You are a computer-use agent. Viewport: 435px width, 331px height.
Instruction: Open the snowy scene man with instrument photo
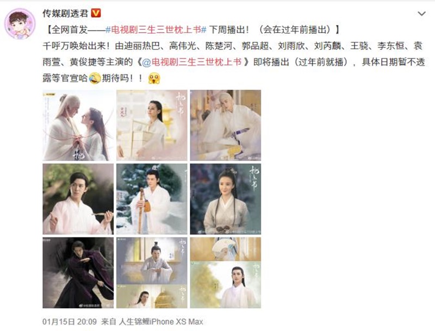coord(152,199)
